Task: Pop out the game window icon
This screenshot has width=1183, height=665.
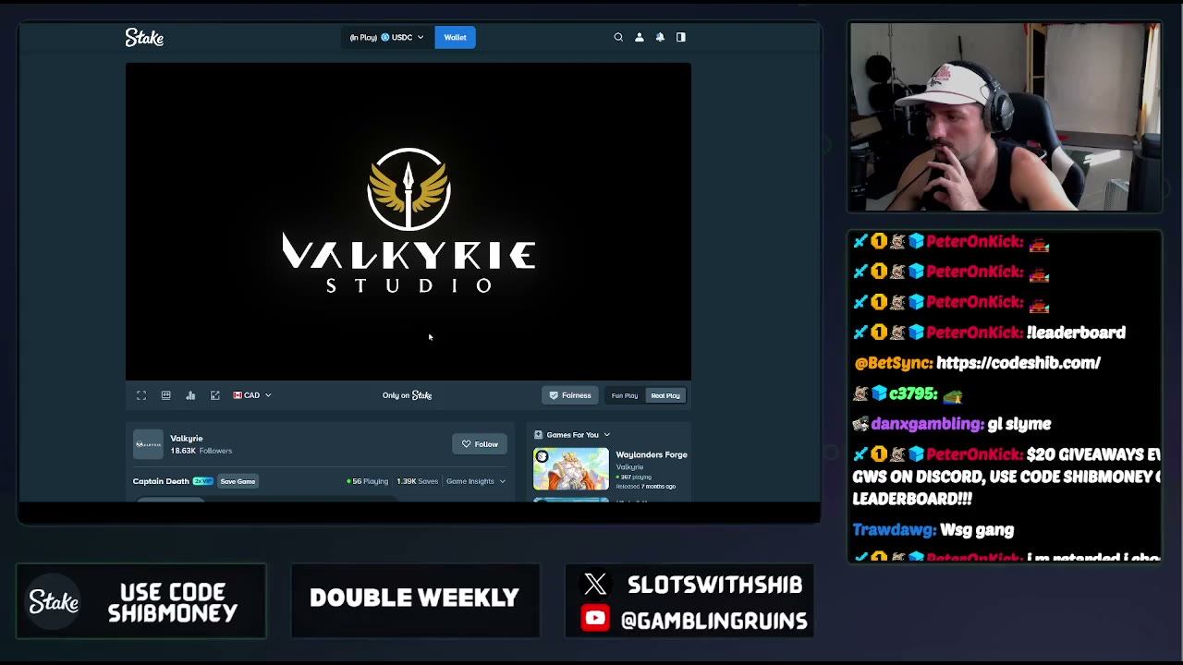Action: pos(215,395)
